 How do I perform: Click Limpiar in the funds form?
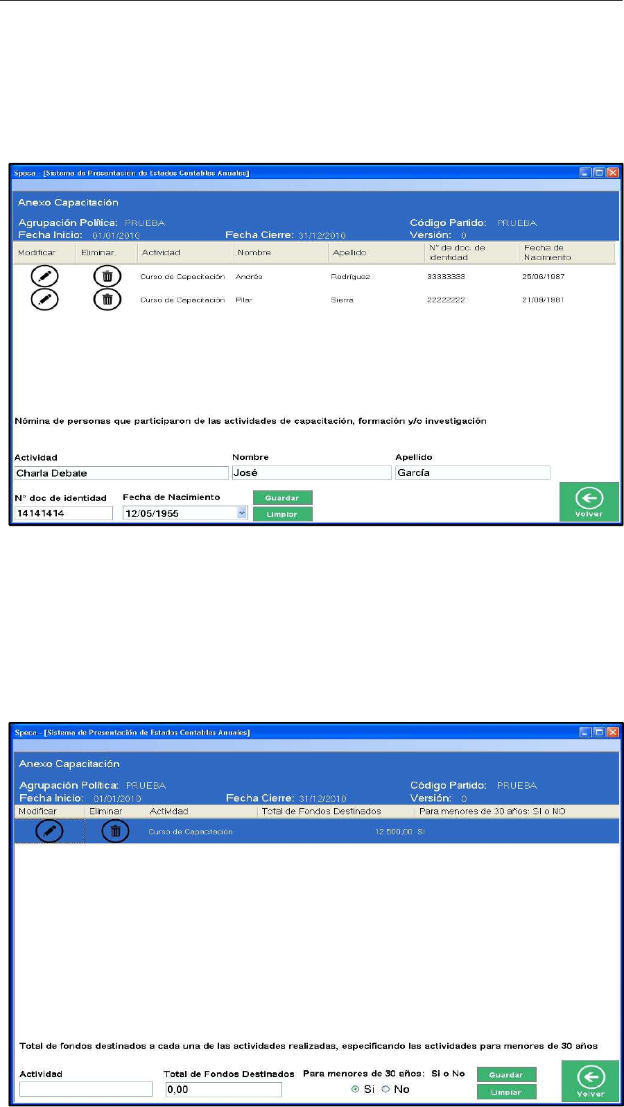point(506,1092)
